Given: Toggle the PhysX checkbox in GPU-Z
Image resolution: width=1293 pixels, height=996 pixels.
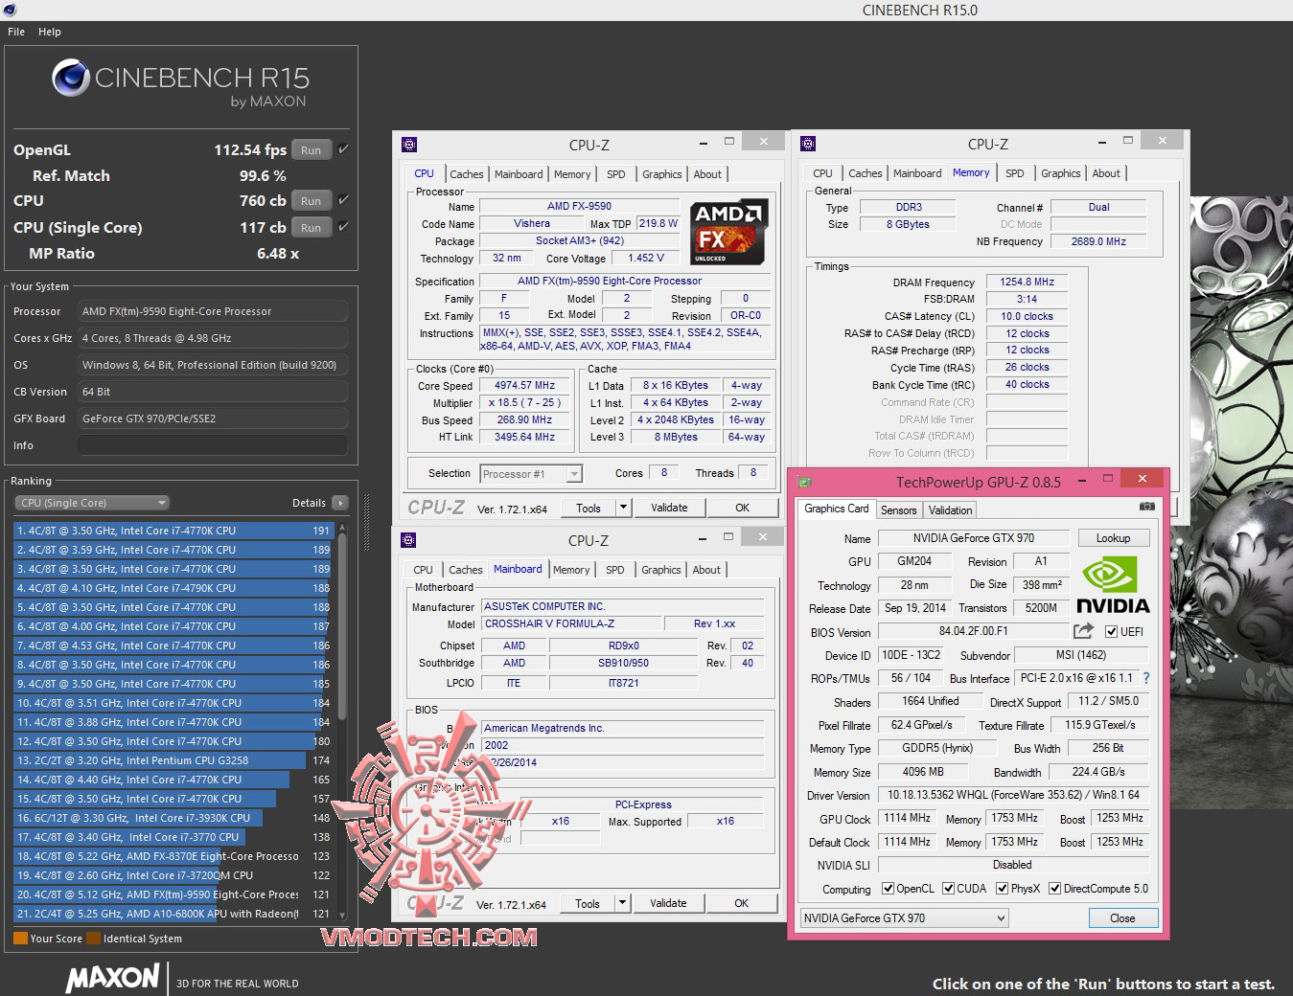Looking at the screenshot, I should pos(1003,889).
